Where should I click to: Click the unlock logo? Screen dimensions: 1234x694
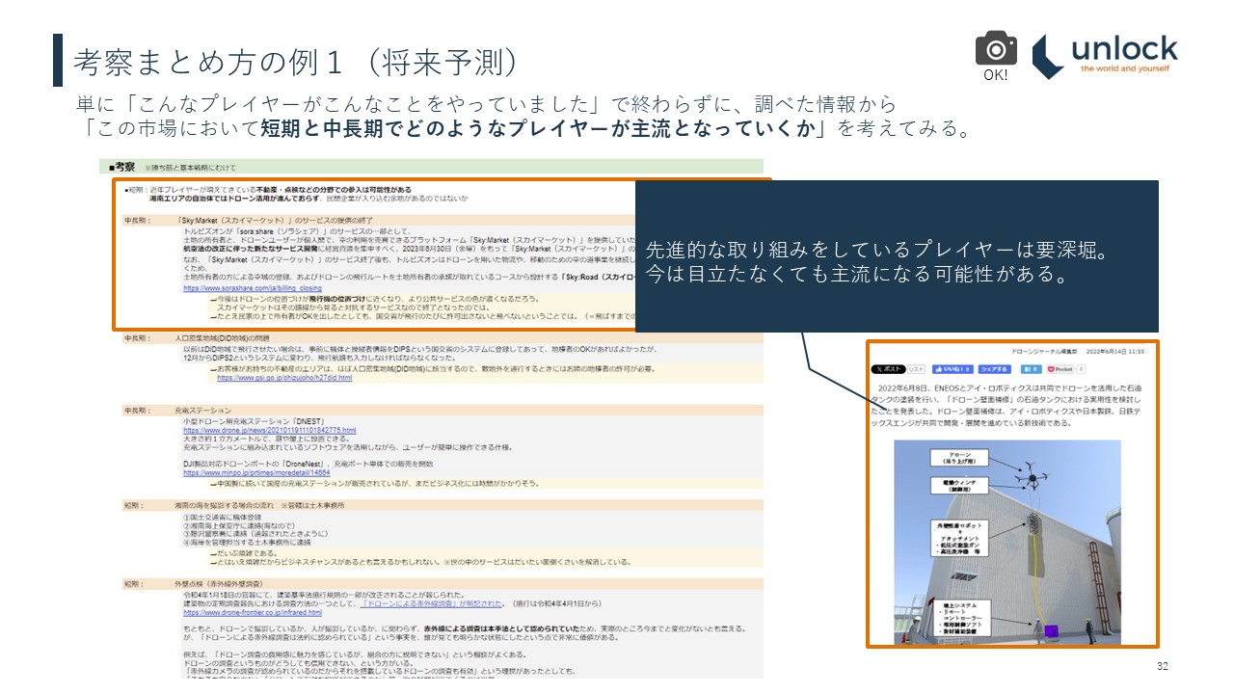(1105, 55)
